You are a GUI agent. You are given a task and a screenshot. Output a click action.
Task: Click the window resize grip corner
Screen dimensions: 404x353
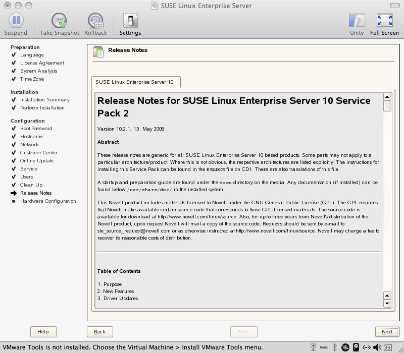click(400, 349)
